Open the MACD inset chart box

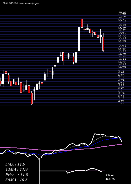tap(72, 171)
